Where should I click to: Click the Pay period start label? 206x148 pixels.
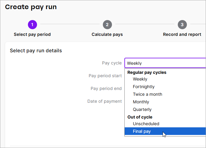tap(105, 76)
